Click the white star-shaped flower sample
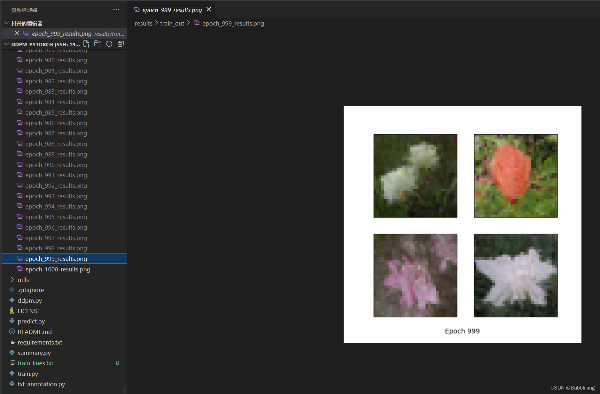The width and height of the screenshot is (600, 394). point(516,276)
